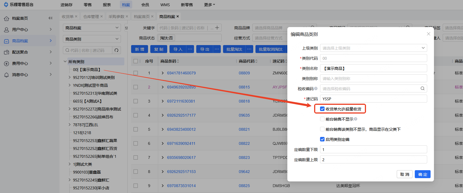463x193 pixels.
Task: Enable 前台销售不显示 checkbox
Action: click(322, 119)
